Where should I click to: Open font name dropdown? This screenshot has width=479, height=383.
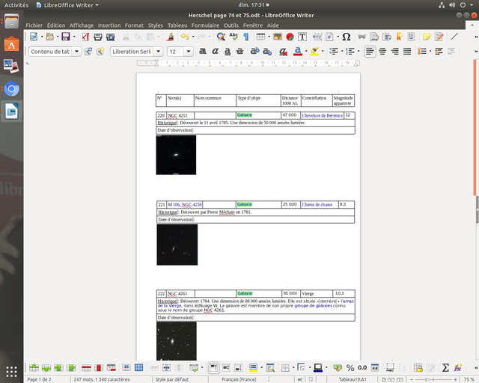point(158,52)
